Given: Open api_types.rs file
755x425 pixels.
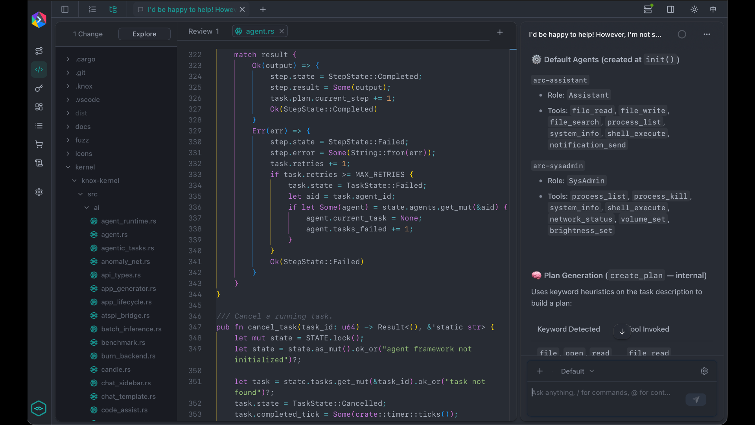Looking at the screenshot, I should pyautogui.click(x=116, y=275).
